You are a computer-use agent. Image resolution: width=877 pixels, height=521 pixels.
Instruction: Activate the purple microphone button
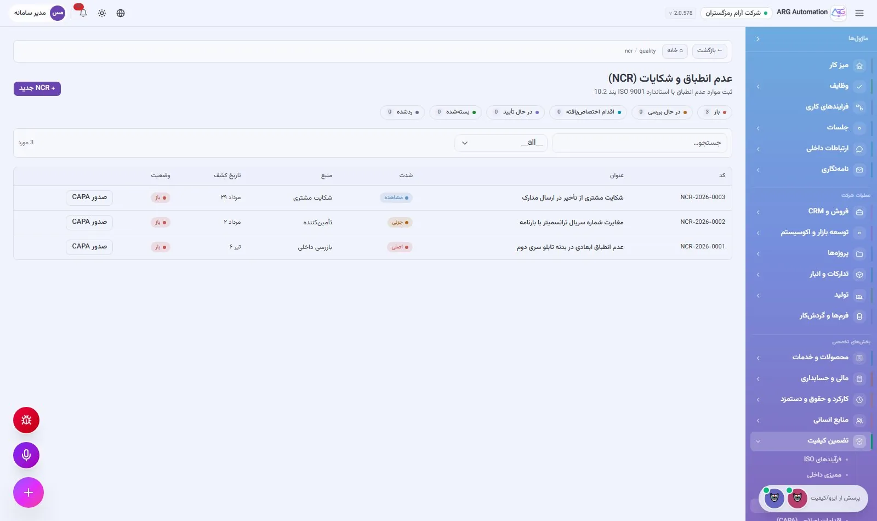[26, 455]
